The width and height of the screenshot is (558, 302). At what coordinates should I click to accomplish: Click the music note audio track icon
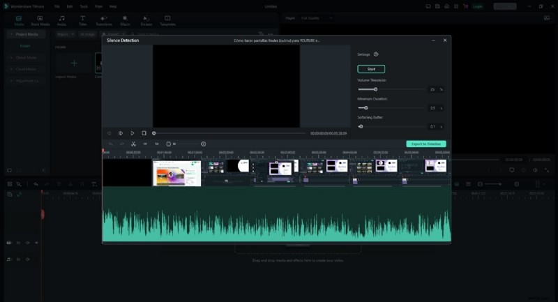click(x=9, y=259)
